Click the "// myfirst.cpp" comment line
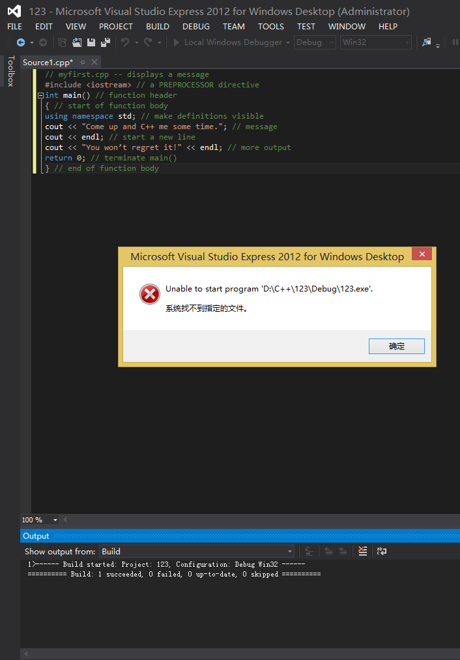The image size is (460, 660). [127, 74]
